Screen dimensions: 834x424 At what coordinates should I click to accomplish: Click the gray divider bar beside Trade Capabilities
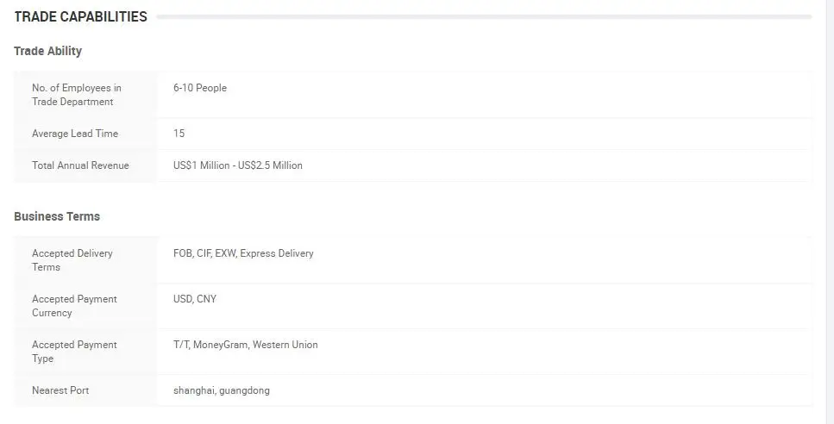(x=484, y=17)
